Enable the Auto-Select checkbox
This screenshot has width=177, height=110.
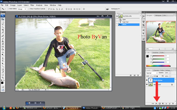pyautogui.click(x=9, y=9)
